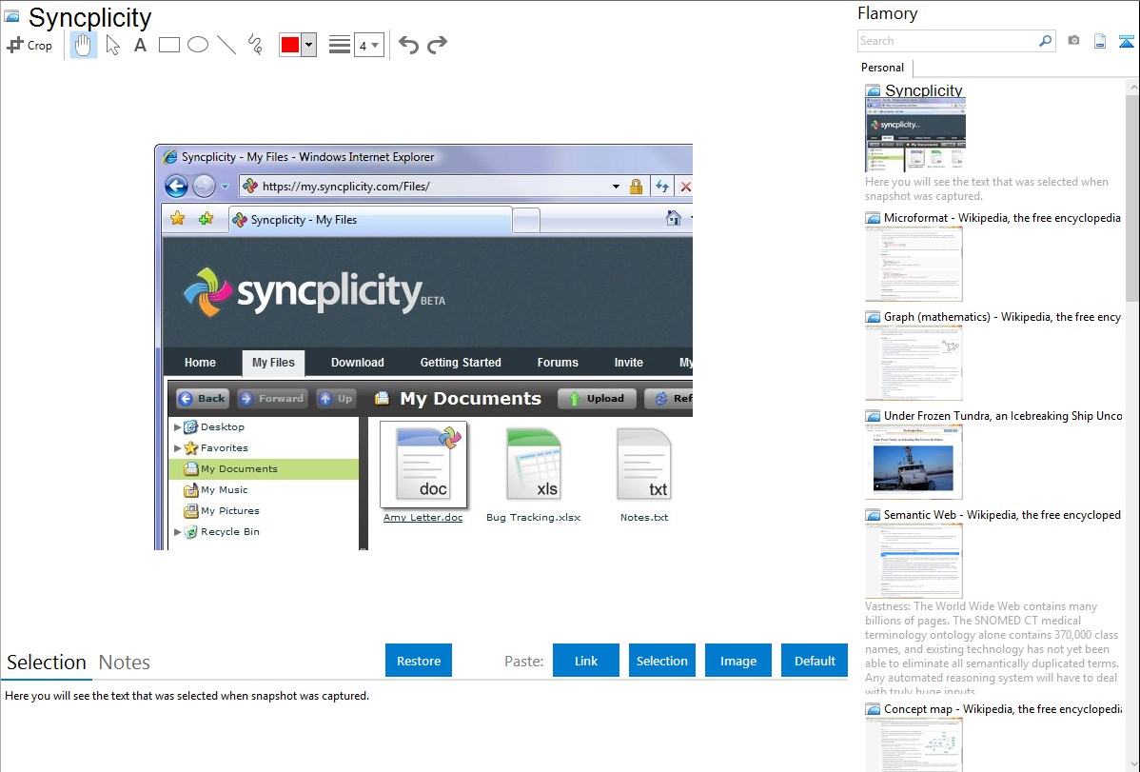Click the camera capture icon
Viewport: 1140px width, 772px height.
(1073, 41)
